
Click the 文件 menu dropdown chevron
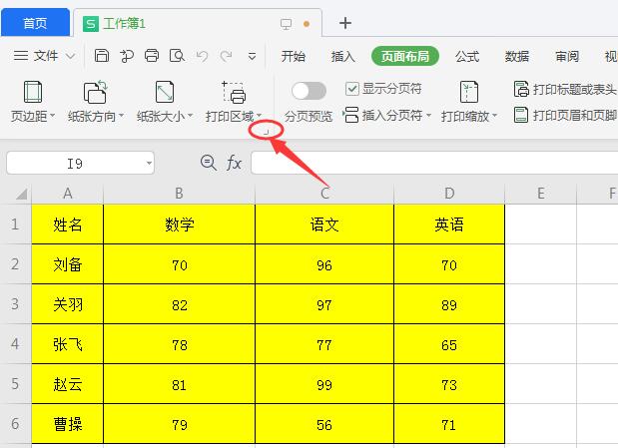pos(70,56)
